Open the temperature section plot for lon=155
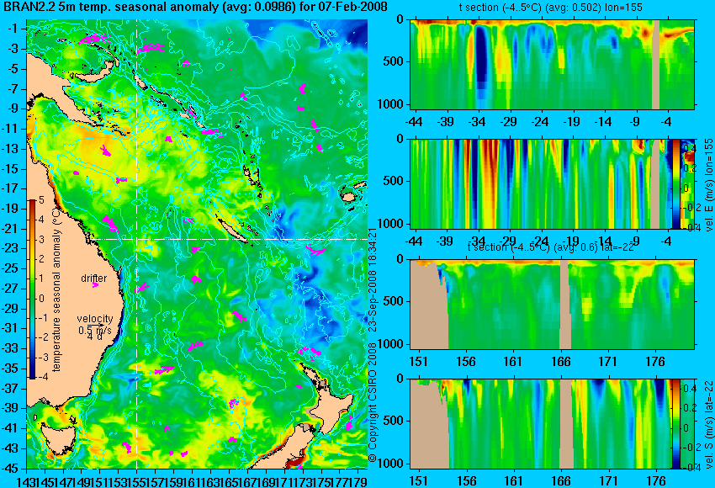 (553, 64)
